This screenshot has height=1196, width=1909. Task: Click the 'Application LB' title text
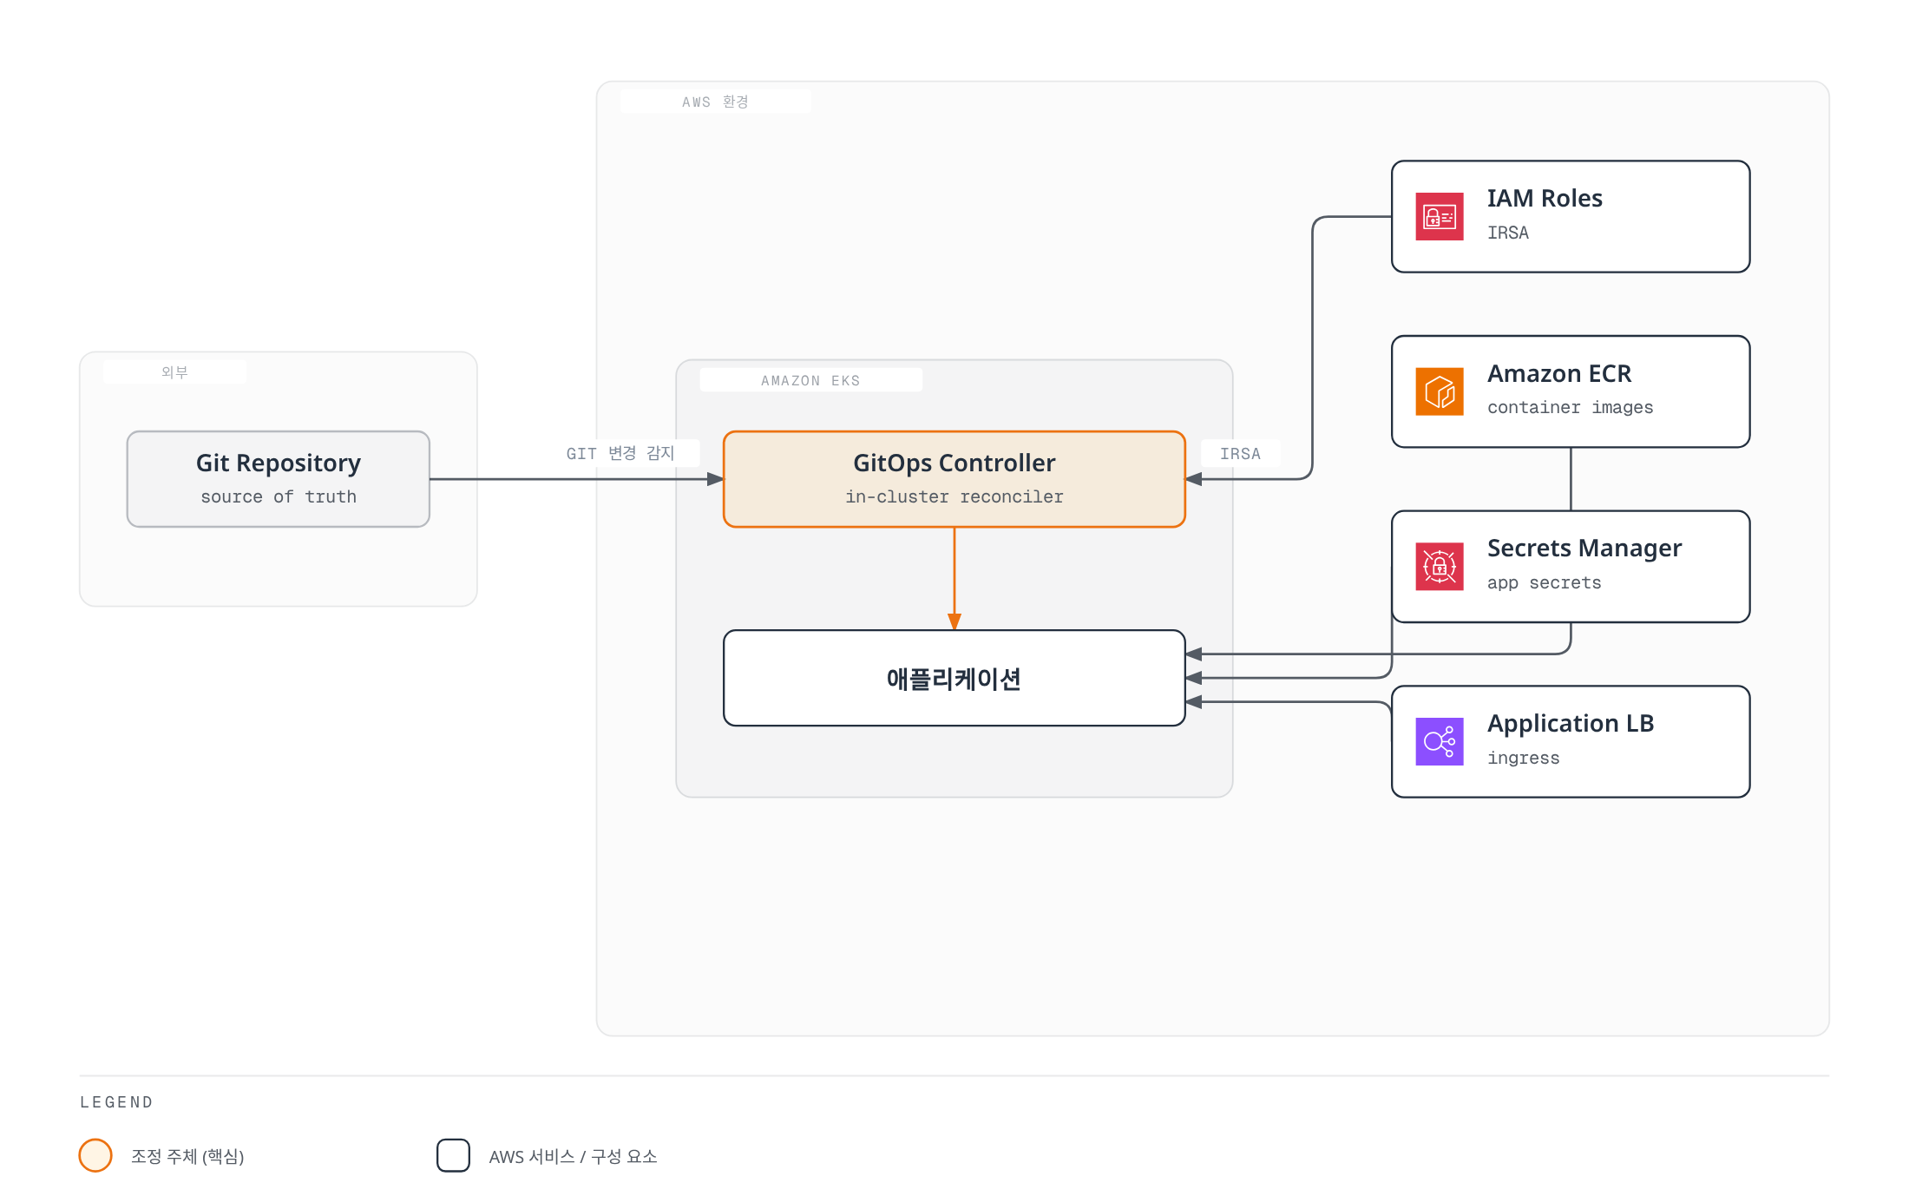1571,724
